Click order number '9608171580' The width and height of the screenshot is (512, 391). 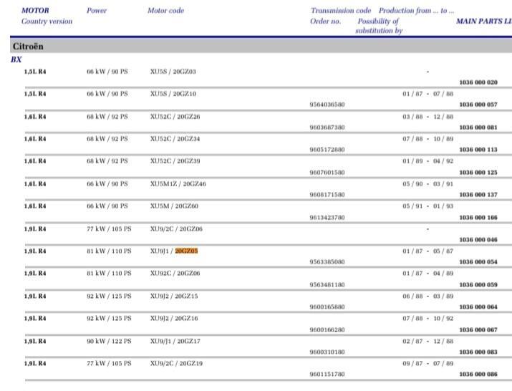coord(327,195)
